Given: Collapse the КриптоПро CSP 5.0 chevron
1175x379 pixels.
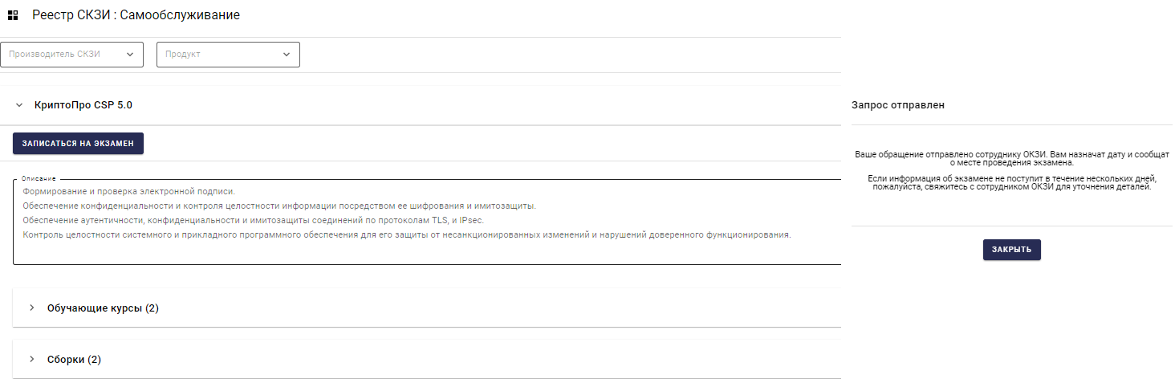Looking at the screenshot, I should click(x=19, y=105).
